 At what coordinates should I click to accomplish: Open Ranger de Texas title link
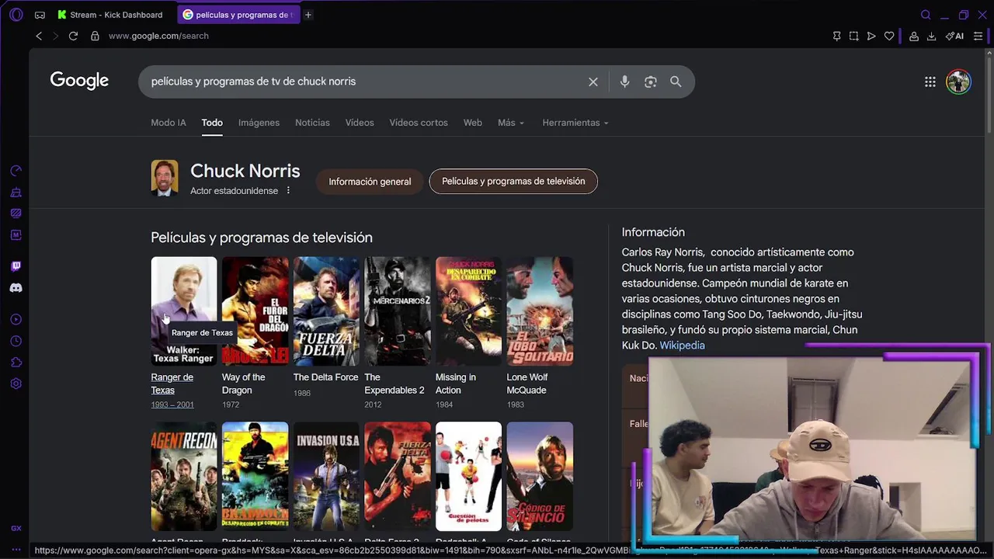point(172,384)
